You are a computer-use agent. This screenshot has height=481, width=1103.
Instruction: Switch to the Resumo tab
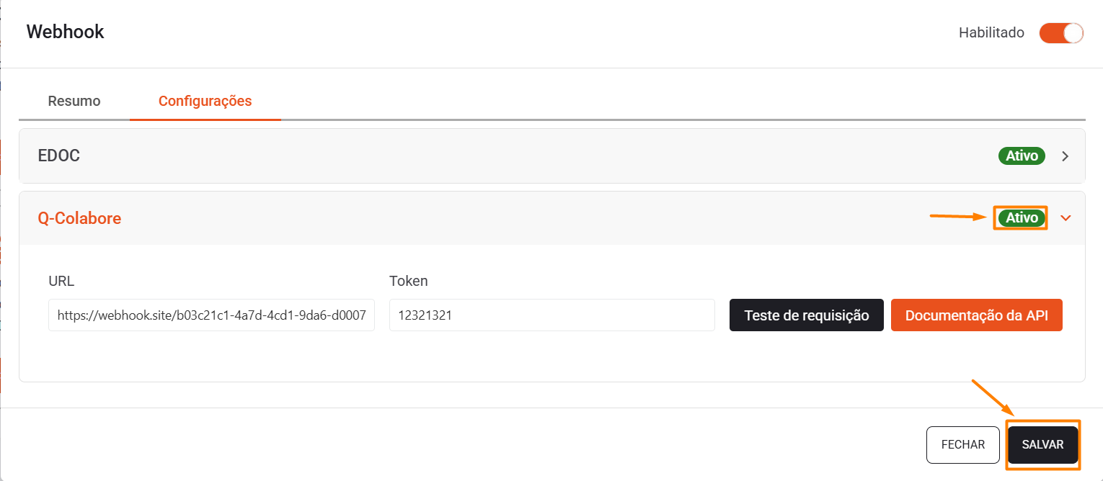point(74,101)
